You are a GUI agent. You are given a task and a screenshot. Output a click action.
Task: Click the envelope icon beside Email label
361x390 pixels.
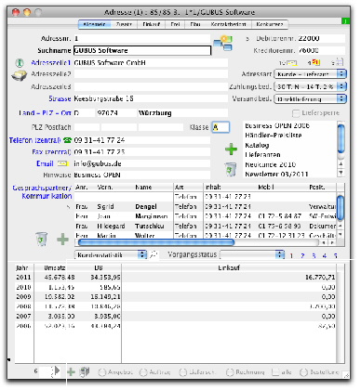[62, 163]
